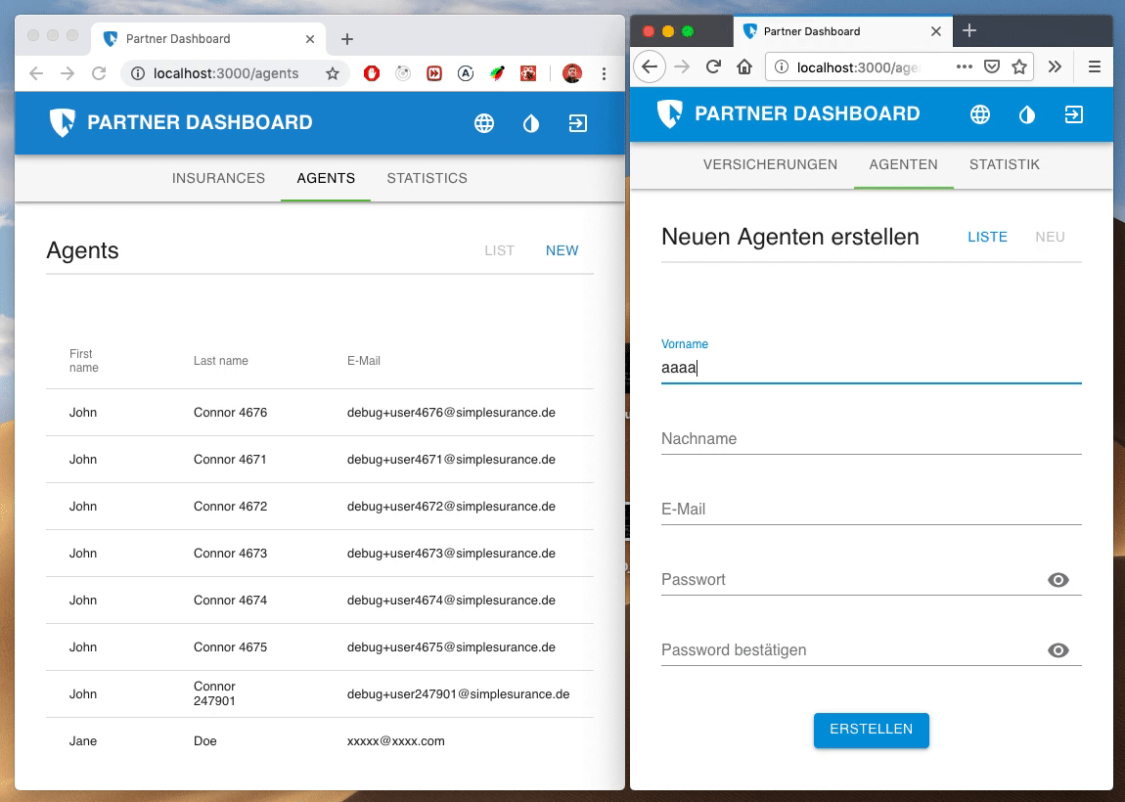This screenshot has height=802, width=1125.
Task: Click the grey circular extension icon in Chrome
Action: click(x=403, y=73)
